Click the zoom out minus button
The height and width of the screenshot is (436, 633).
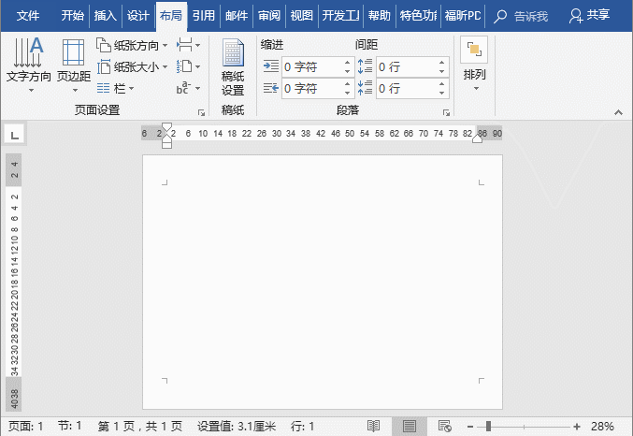pyautogui.click(x=470, y=427)
